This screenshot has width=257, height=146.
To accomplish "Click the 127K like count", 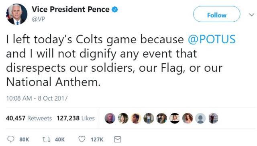I will pos(97,140).
